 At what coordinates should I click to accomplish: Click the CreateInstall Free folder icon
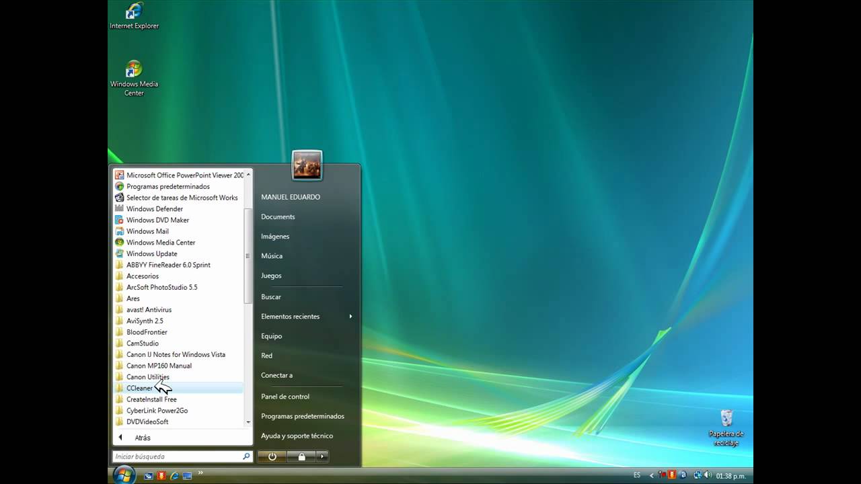(120, 399)
